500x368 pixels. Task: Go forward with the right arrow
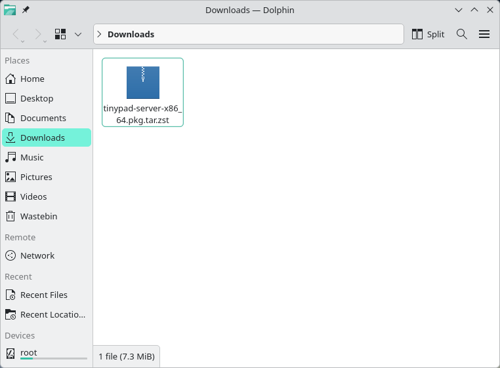pyautogui.click(x=38, y=34)
